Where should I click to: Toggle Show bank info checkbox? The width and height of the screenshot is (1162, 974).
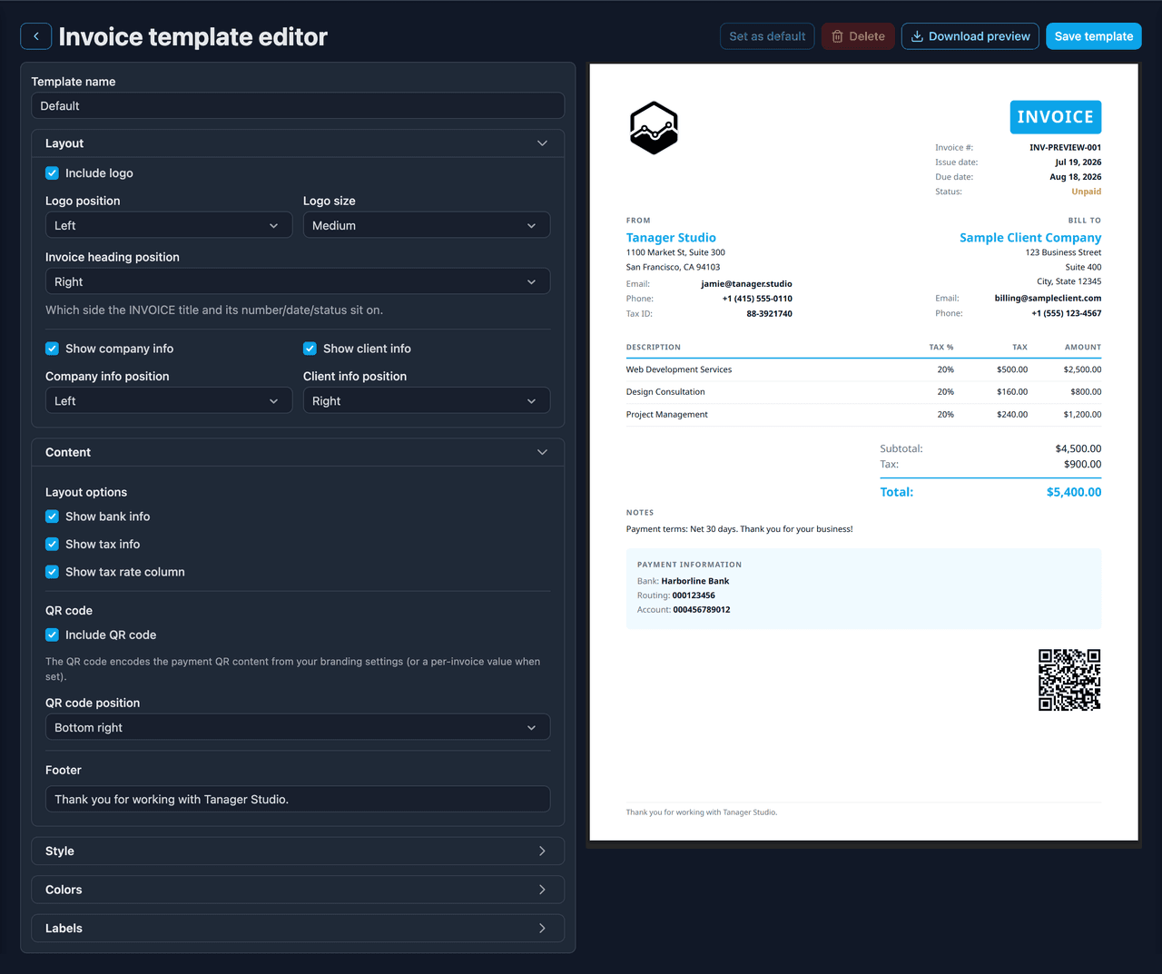coord(52,517)
